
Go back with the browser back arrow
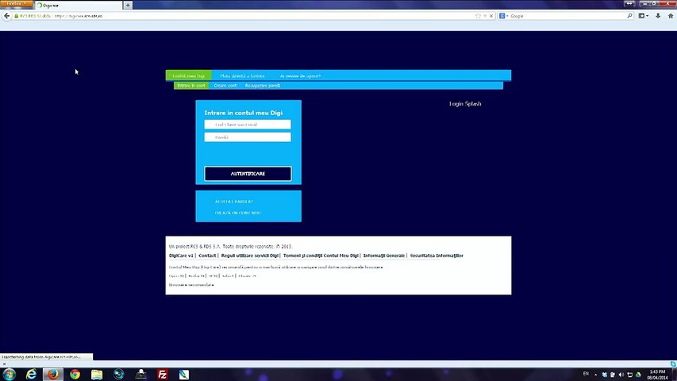tap(6, 16)
